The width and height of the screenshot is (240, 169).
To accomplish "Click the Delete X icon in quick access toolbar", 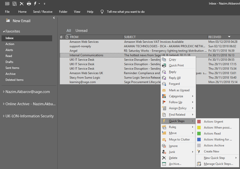I will pos(22,4).
